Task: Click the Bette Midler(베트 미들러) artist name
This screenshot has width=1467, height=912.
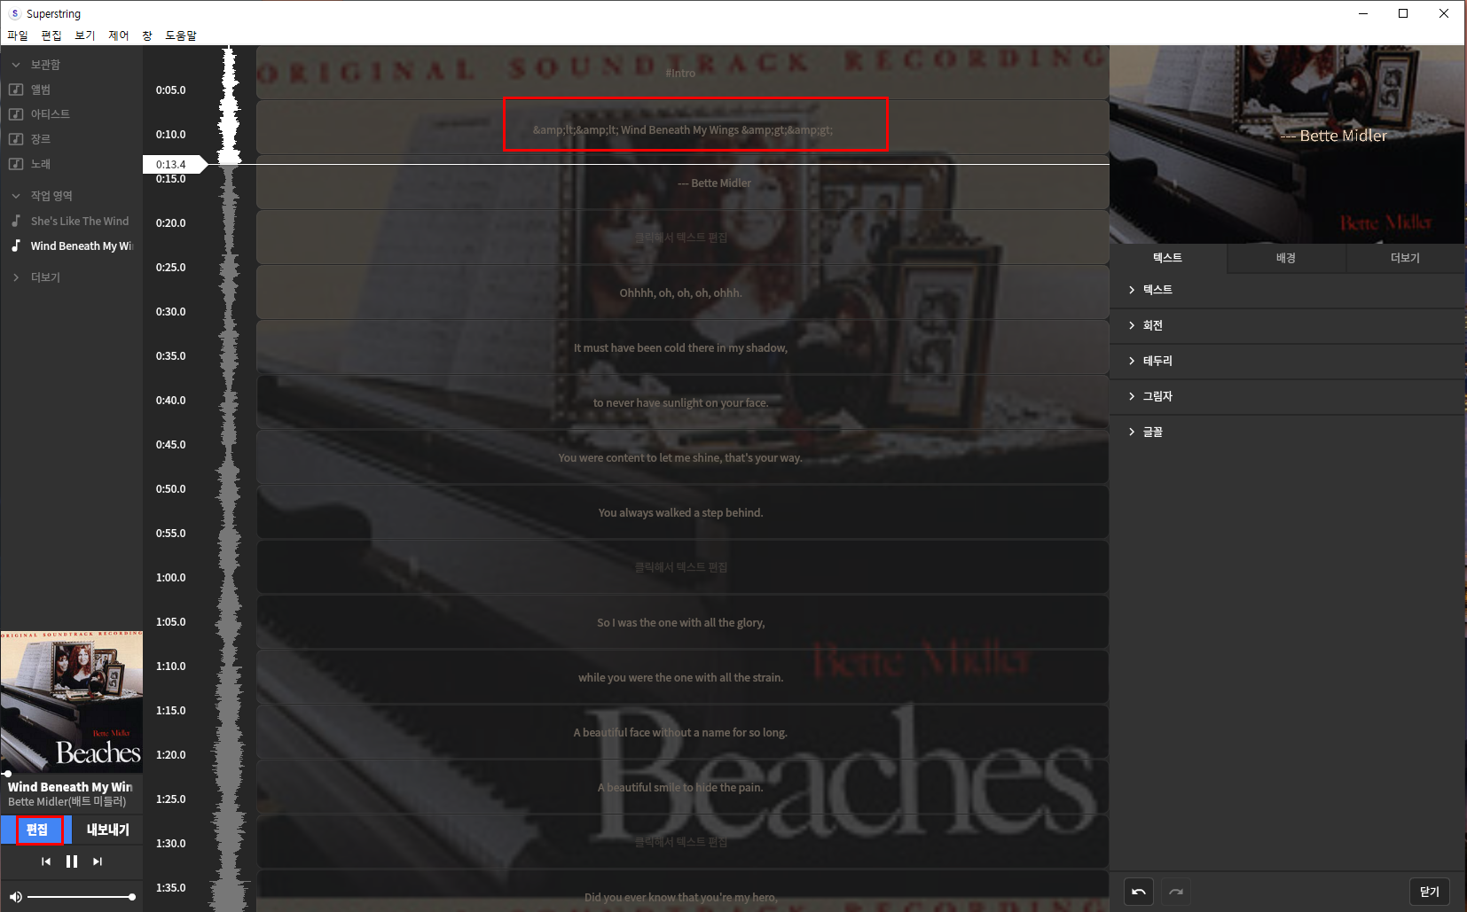Action: click(x=67, y=802)
